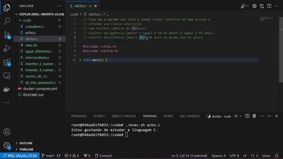The width and height of the screenshot is (283, 159).
Task: Switch to the OUTPUT tab
Action: coord(99,116)
